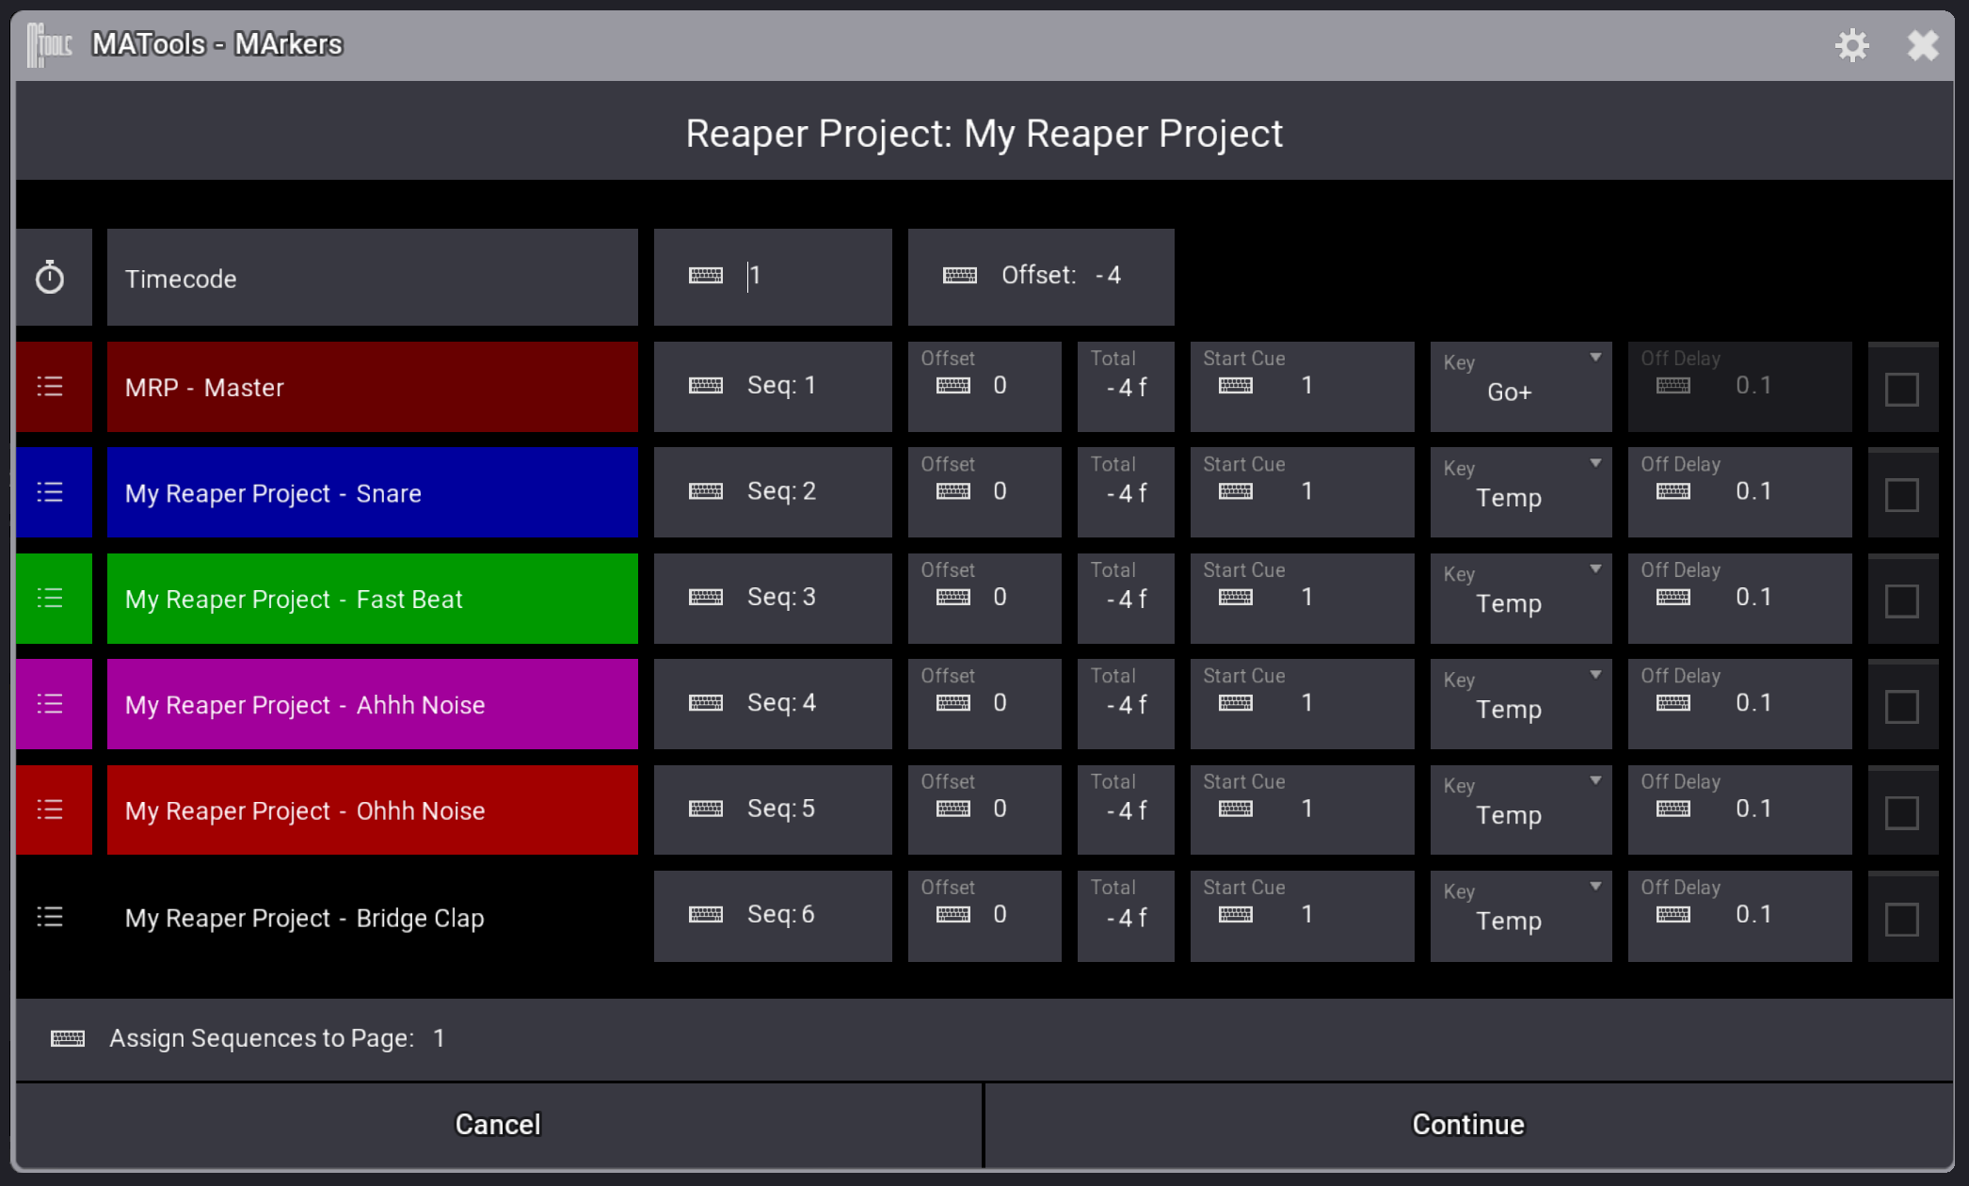Image resolution: width=1969 pixels, height=1186 pixels.
Task: Click the MRP - Master sequence list icon
Action: click(50, 387)
